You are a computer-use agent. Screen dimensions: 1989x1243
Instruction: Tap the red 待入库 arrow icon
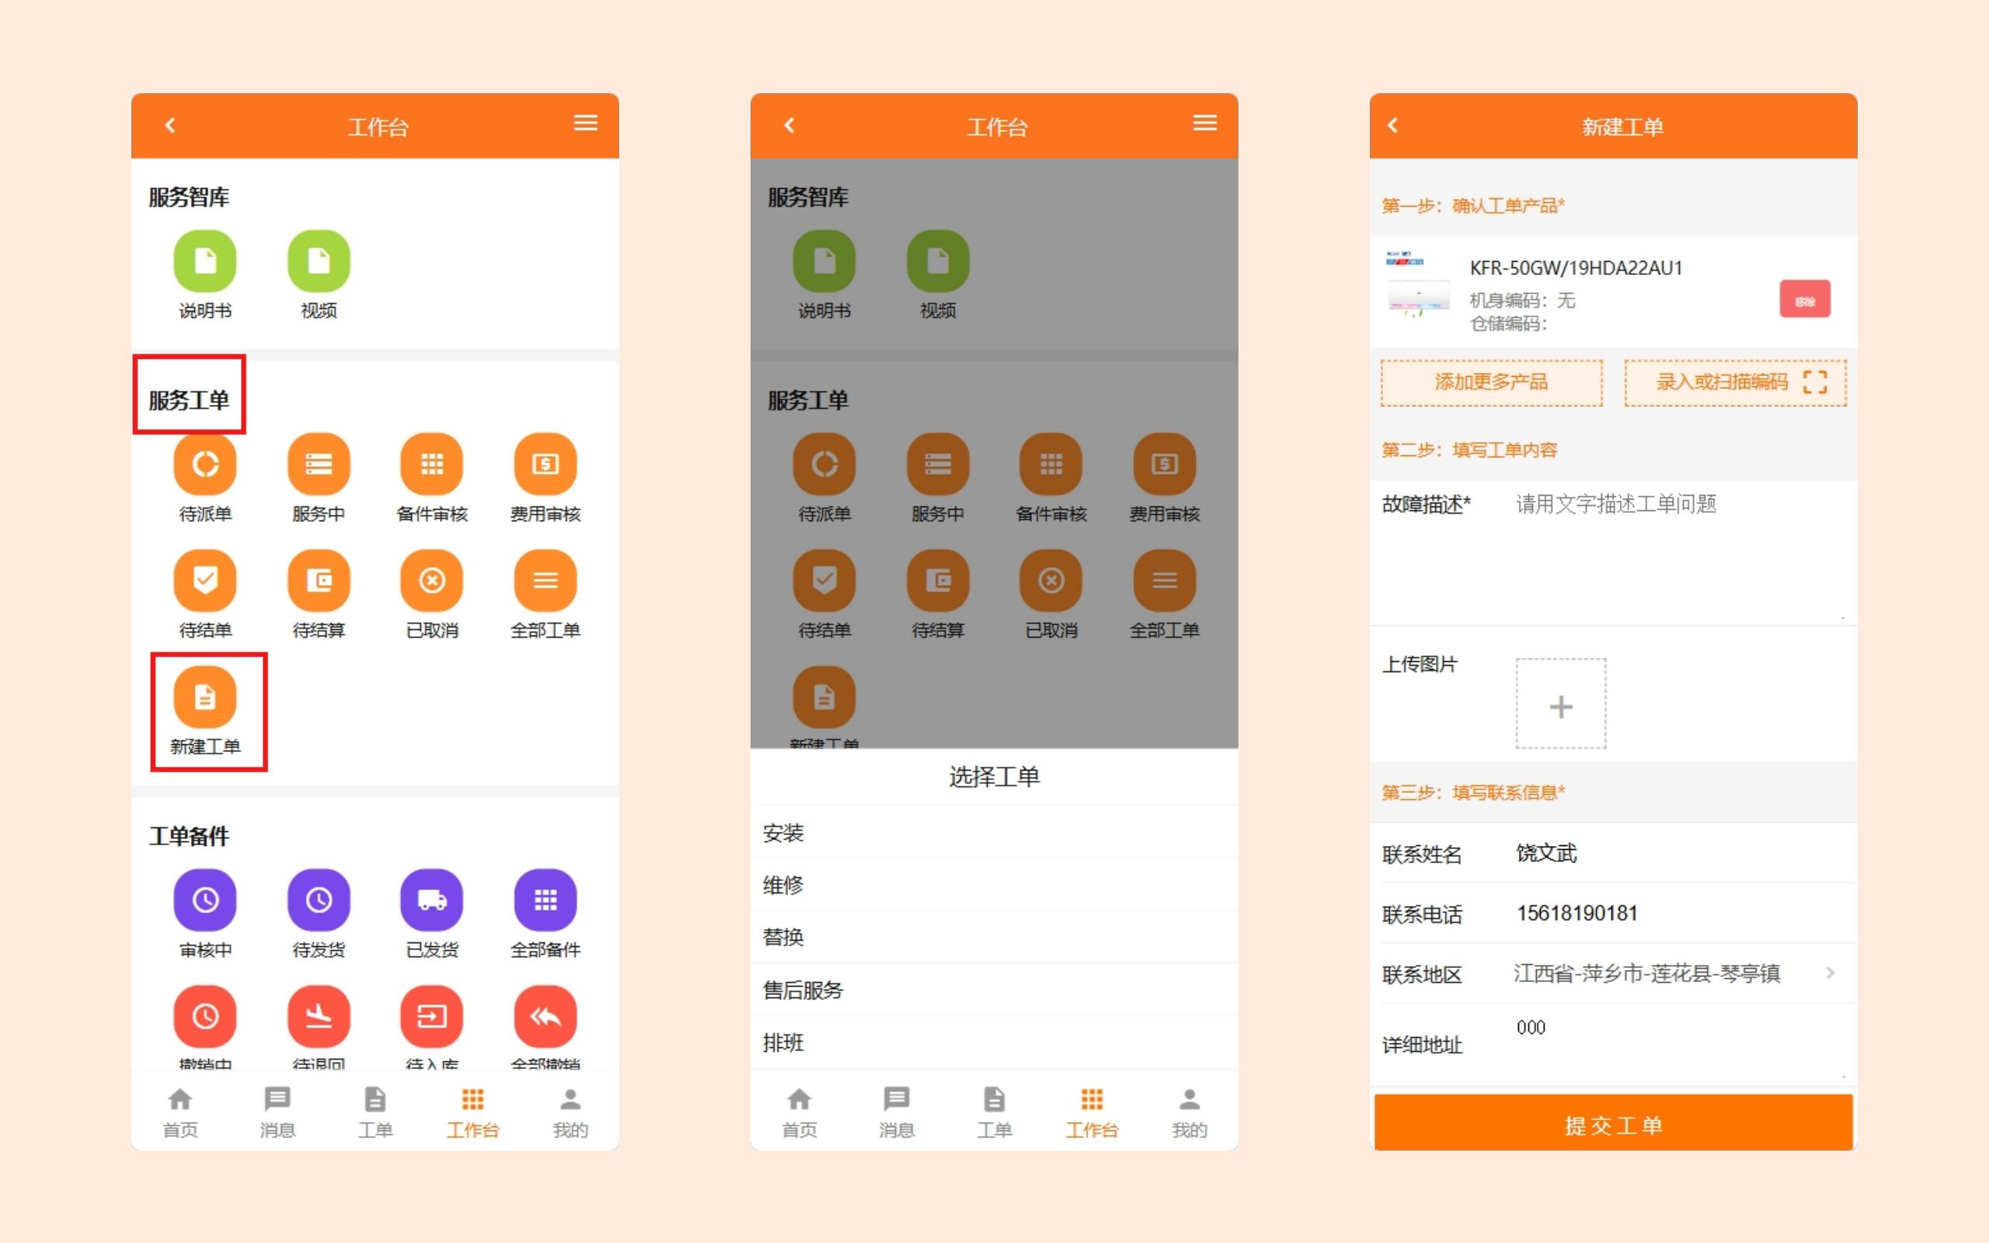click(431, 1017)
